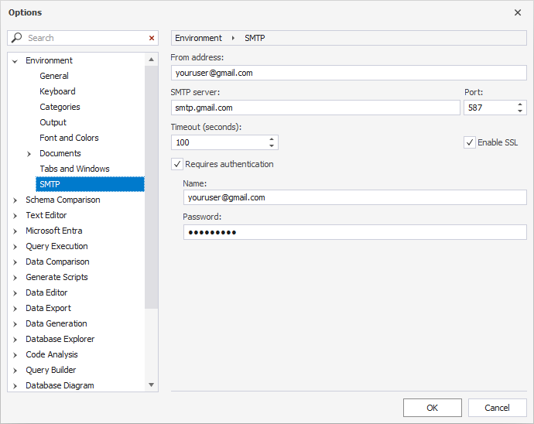534x424 pixels.
Task: Decrease Timeout with down arrow
Action: (x=272, y=145)
